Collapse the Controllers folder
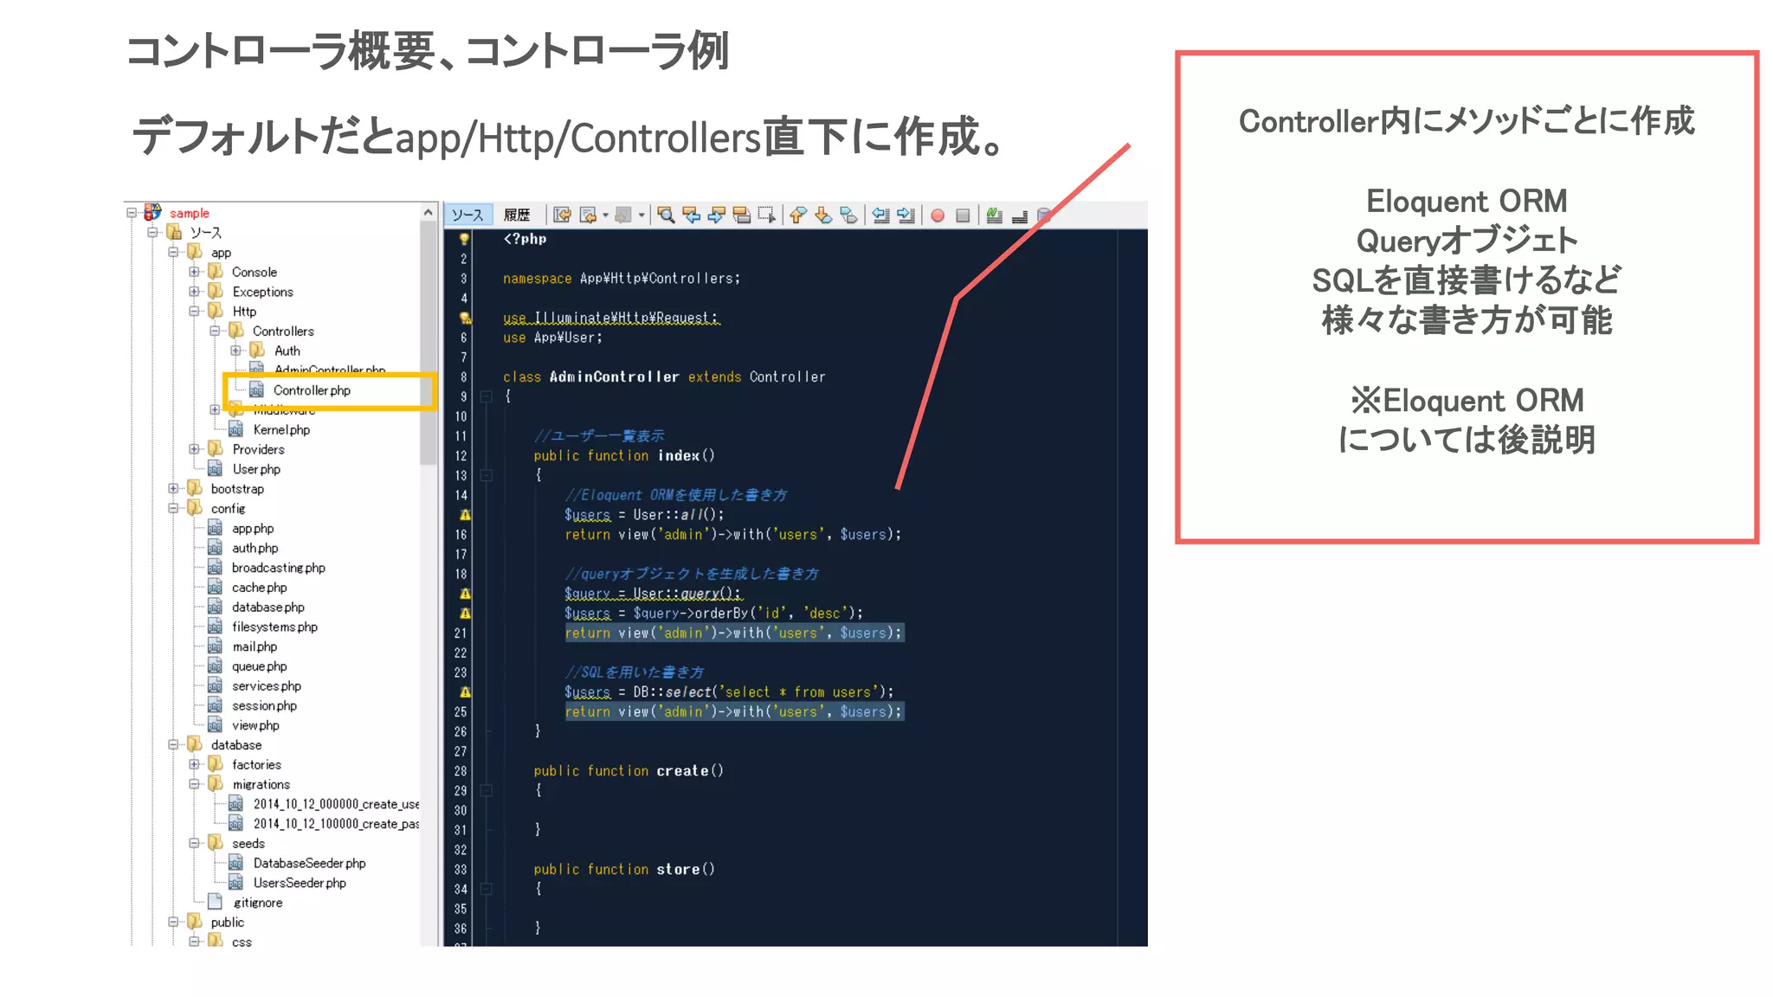The height and width of the screenshot is (997, 1773). [215, 331]
